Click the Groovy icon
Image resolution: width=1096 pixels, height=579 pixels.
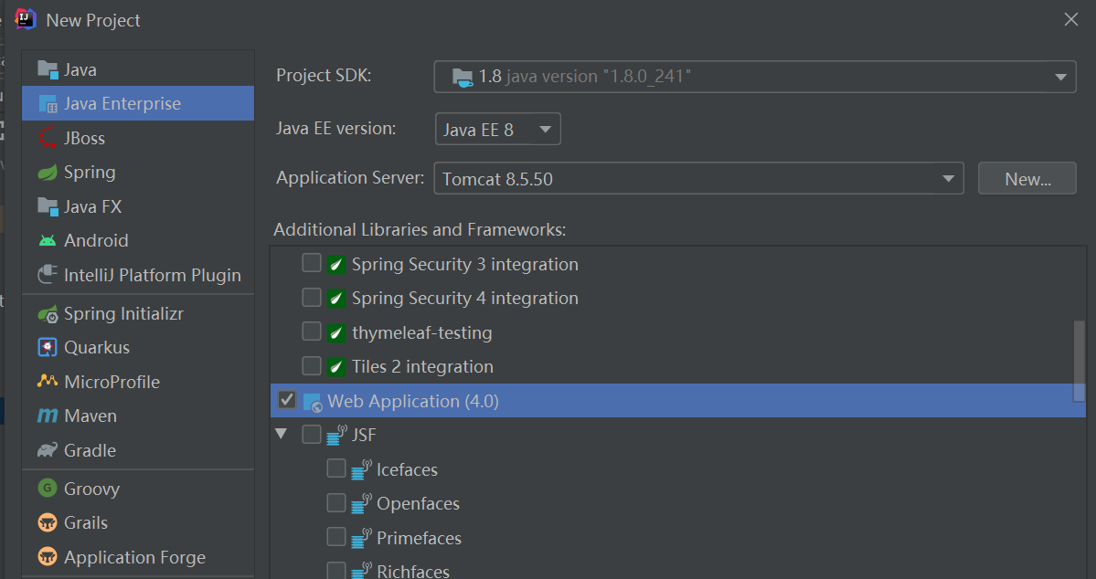point(48,489)
